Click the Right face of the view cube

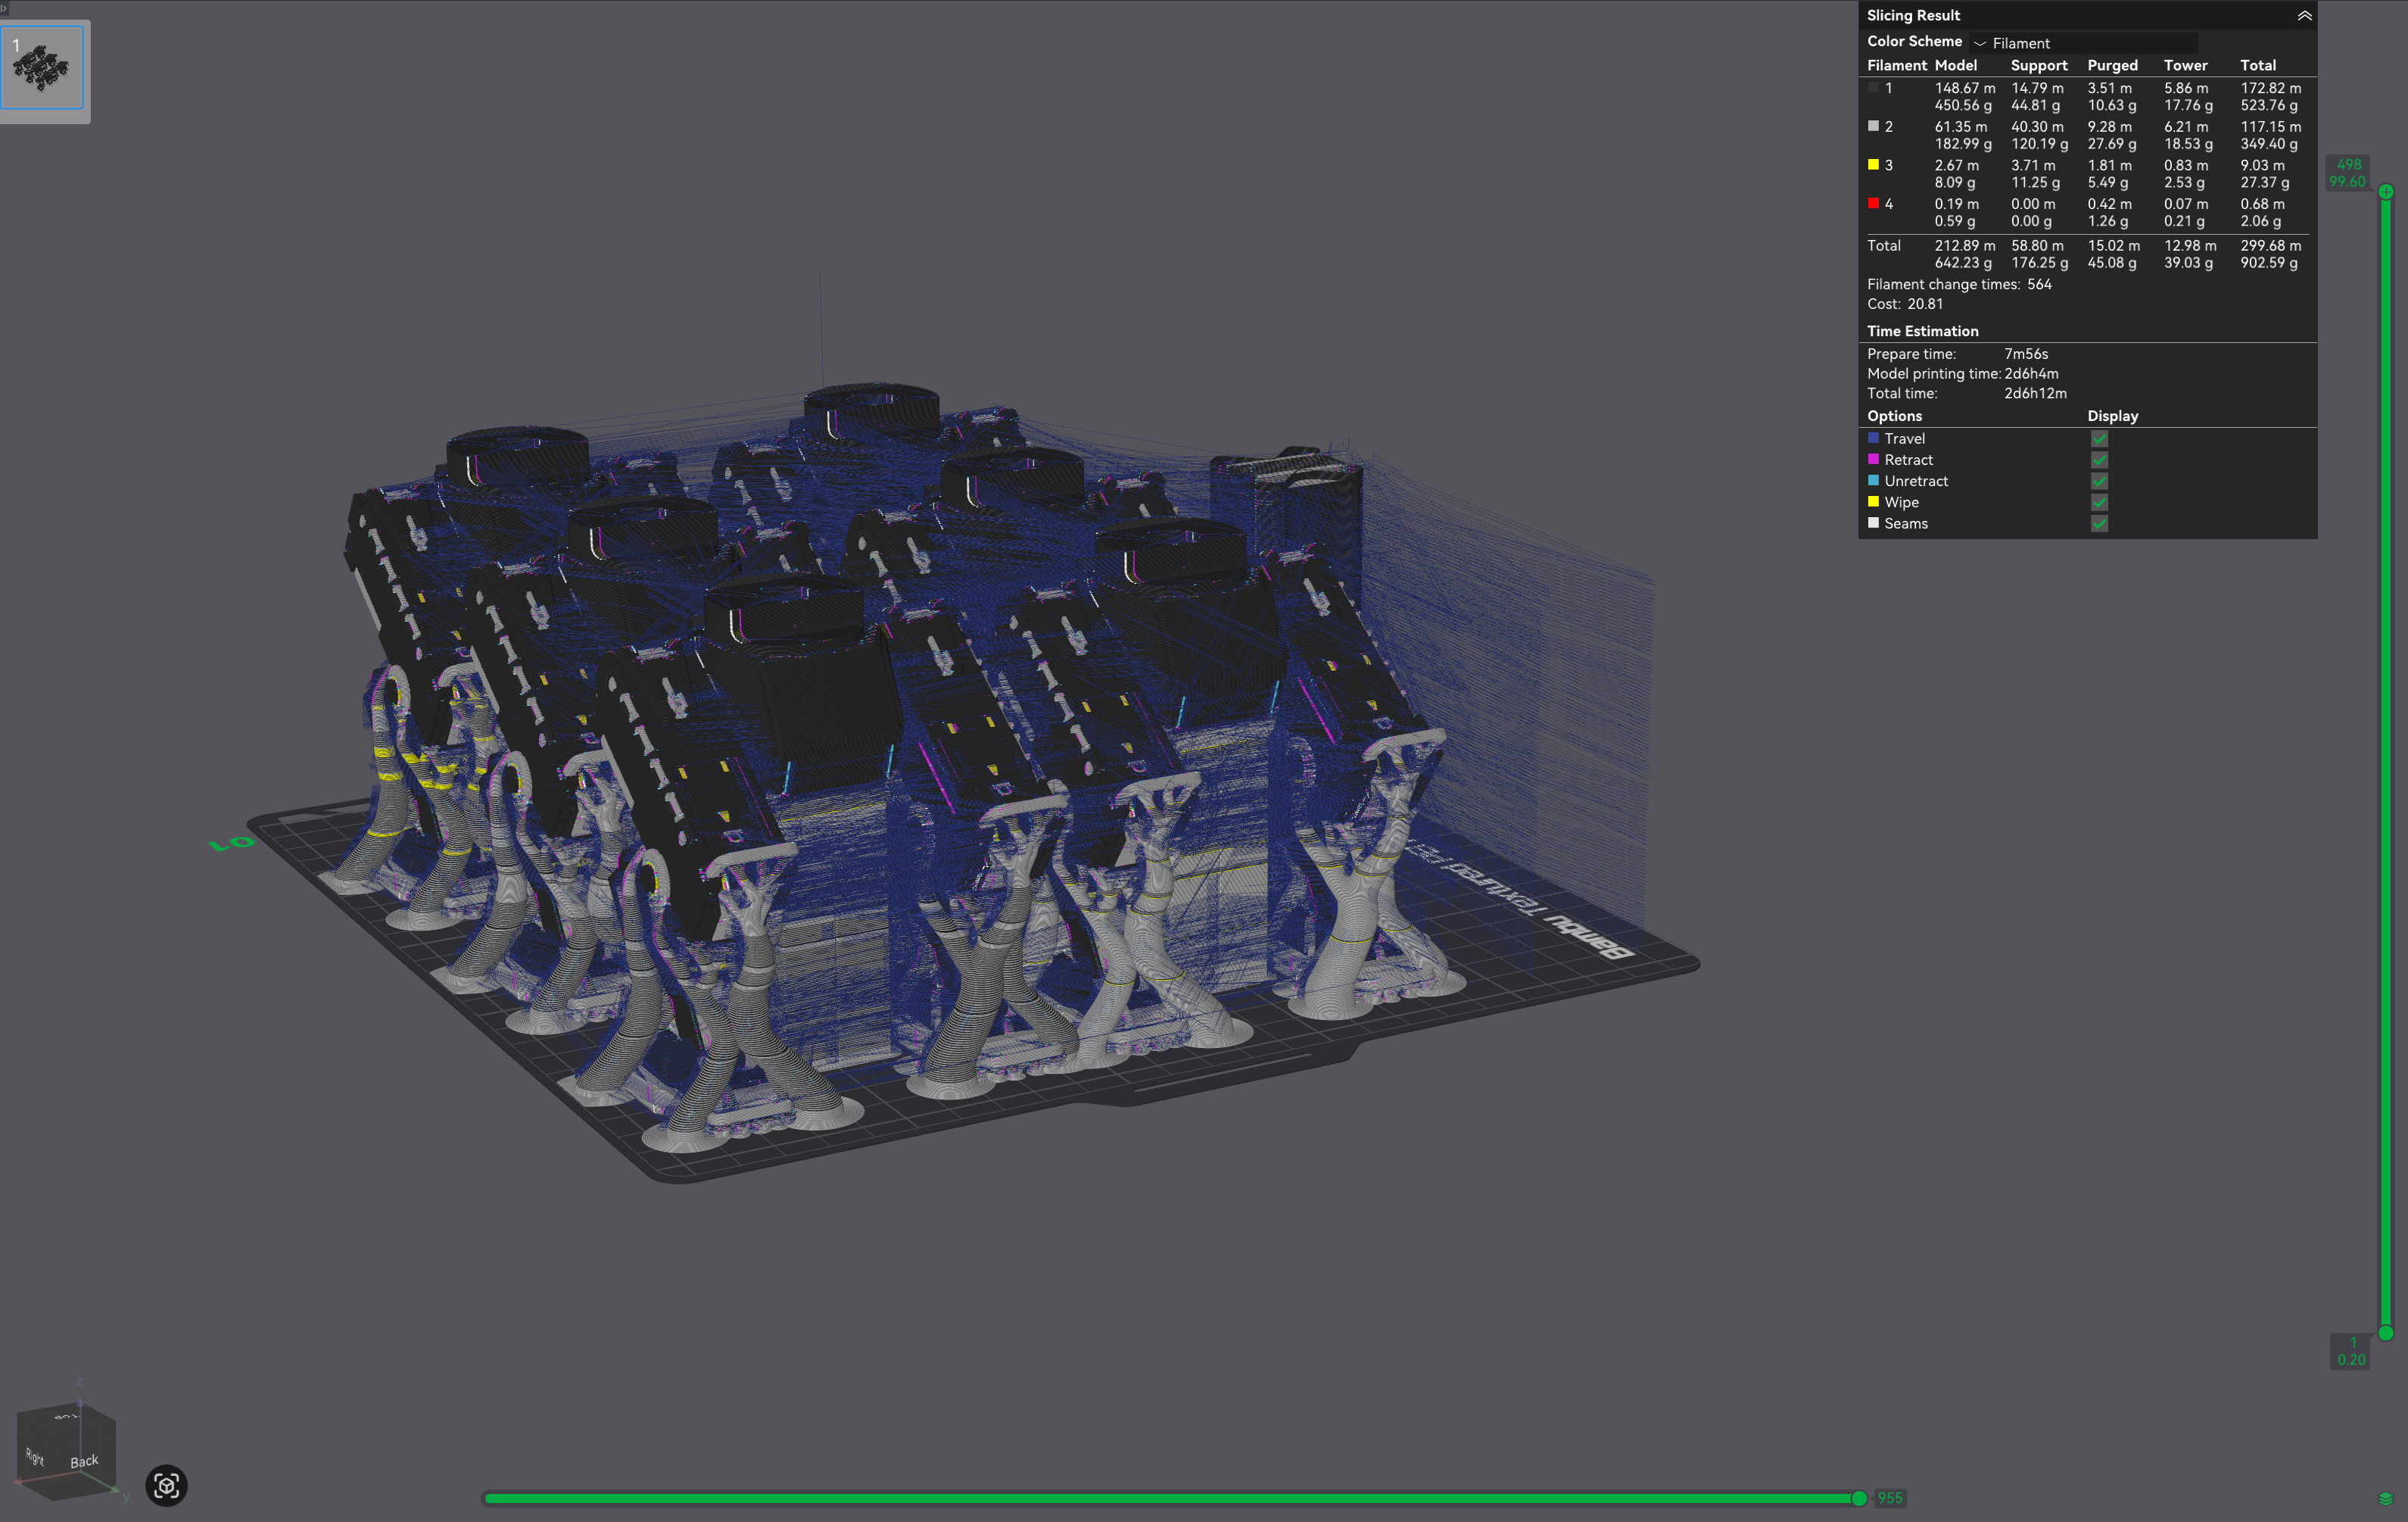tap(36, 1456)
